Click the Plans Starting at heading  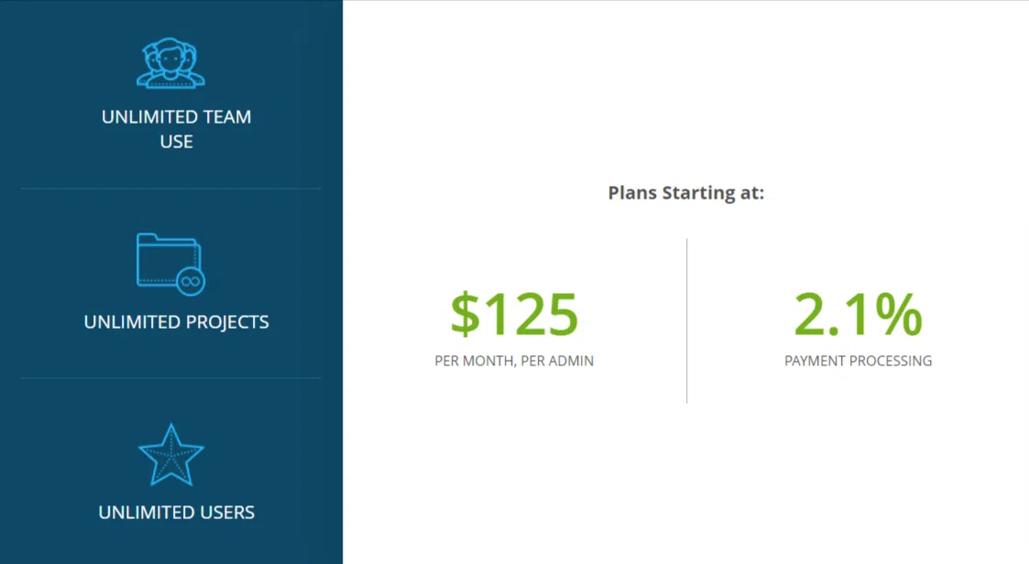[x=685, y=193]
